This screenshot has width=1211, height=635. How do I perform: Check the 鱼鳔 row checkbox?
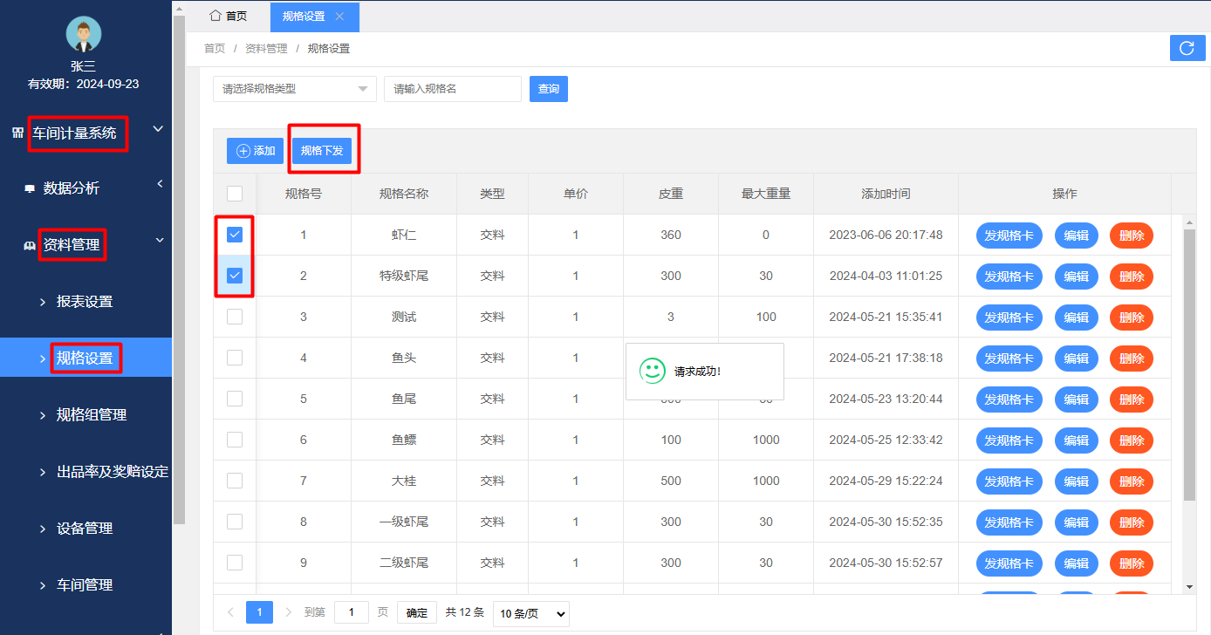(x=235, y=440)
